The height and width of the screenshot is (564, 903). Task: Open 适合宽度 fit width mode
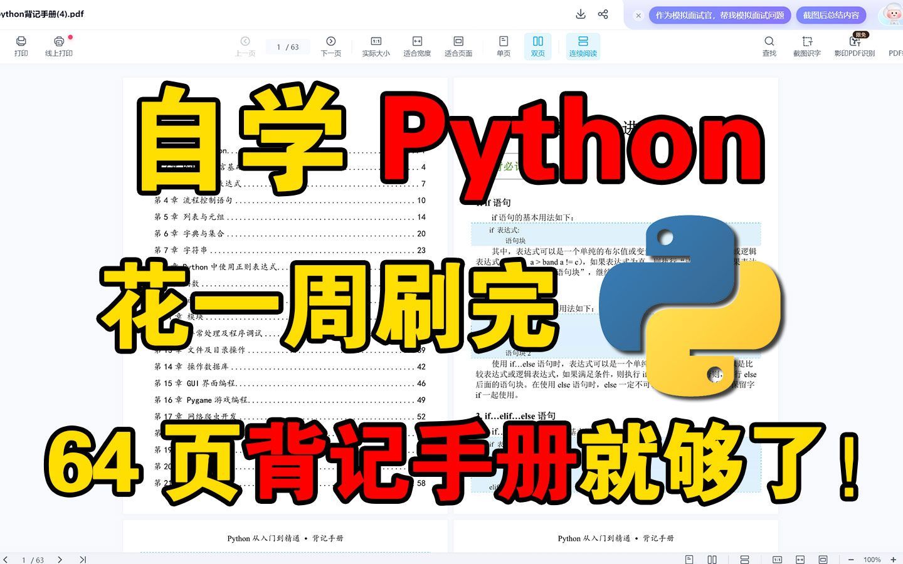pyautogui.click(x=417, y=46)
